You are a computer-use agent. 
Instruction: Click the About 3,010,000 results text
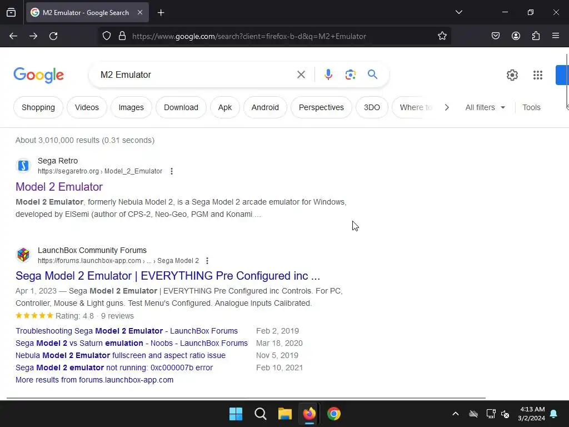[85, 140]
